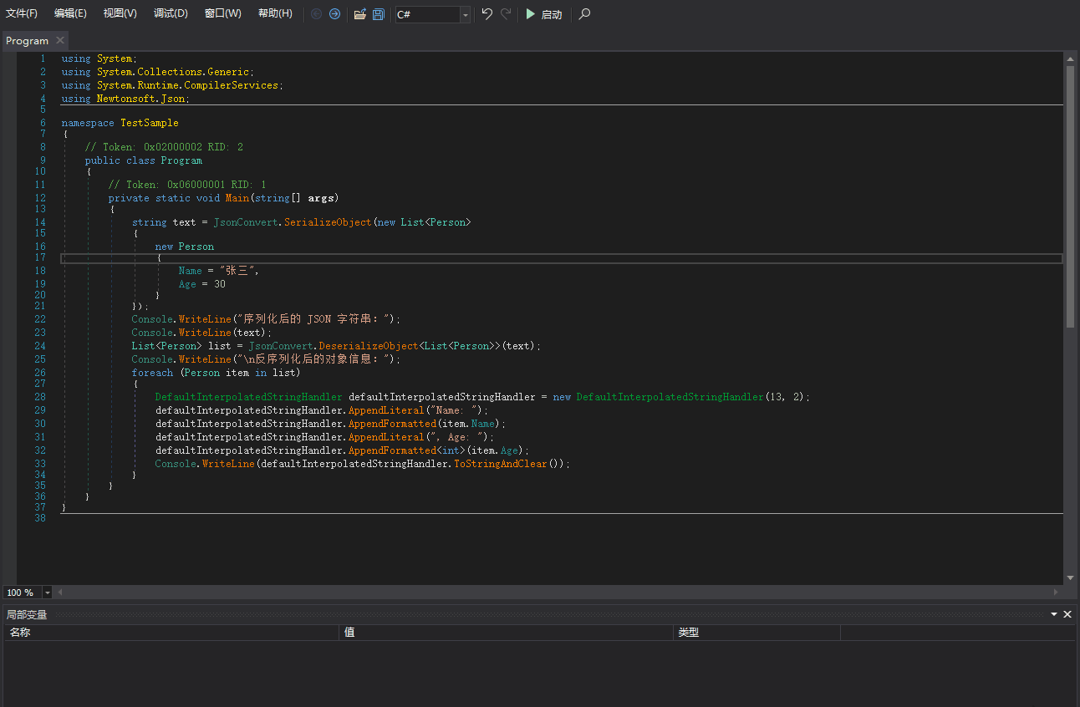Click the redo arrow icon

point(506,14)
